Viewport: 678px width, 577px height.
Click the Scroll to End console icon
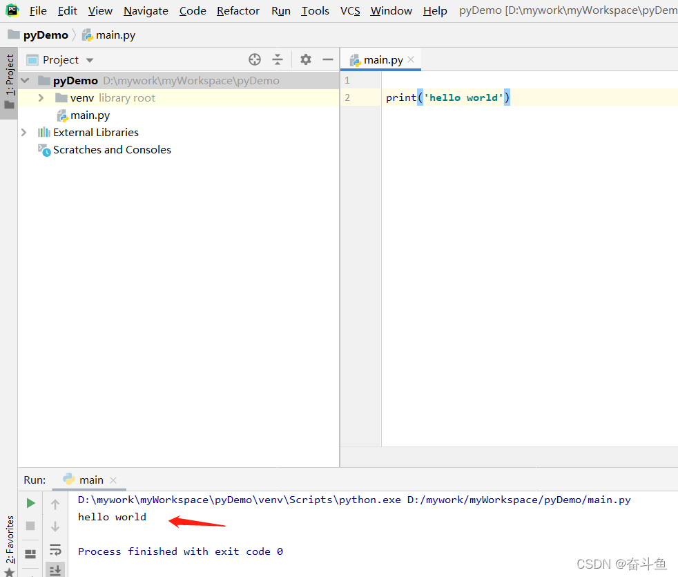56,569
